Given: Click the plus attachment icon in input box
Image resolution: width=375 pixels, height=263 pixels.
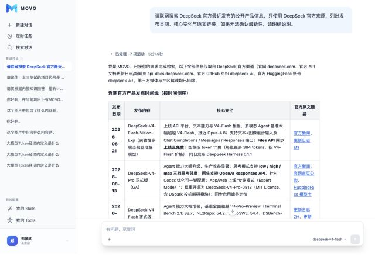Looking at the screenshot, I should point(109,240).
